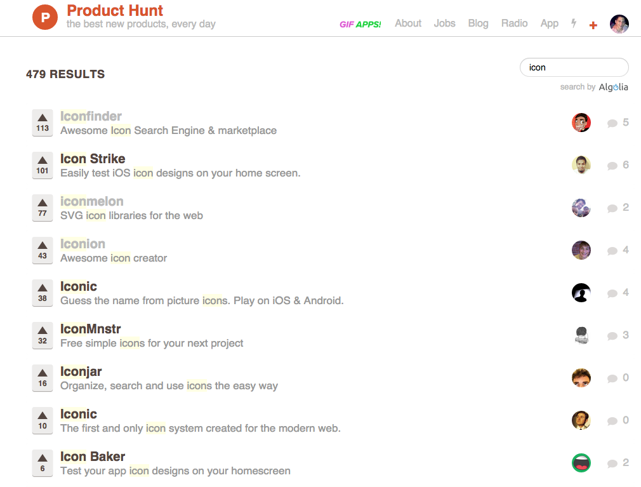Viewport: 641px width, 487px height.
Task: Click 'Organize, search and use icons' description
Action: [x=169, y=385]
